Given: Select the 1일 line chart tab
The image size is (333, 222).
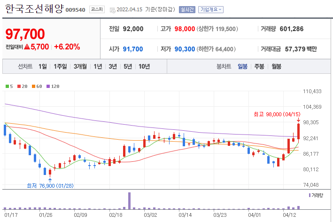Looking at the screenshot, I should coord(42,67).
